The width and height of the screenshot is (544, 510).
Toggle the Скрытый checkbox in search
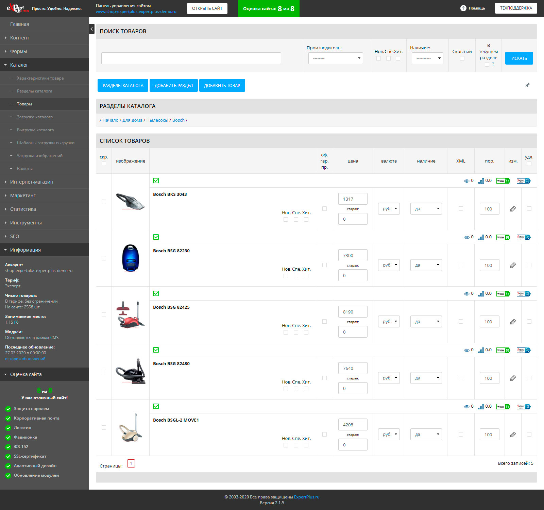click(462, 58)
